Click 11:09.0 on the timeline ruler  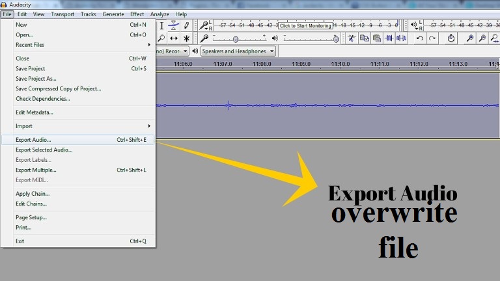point(301,64)
